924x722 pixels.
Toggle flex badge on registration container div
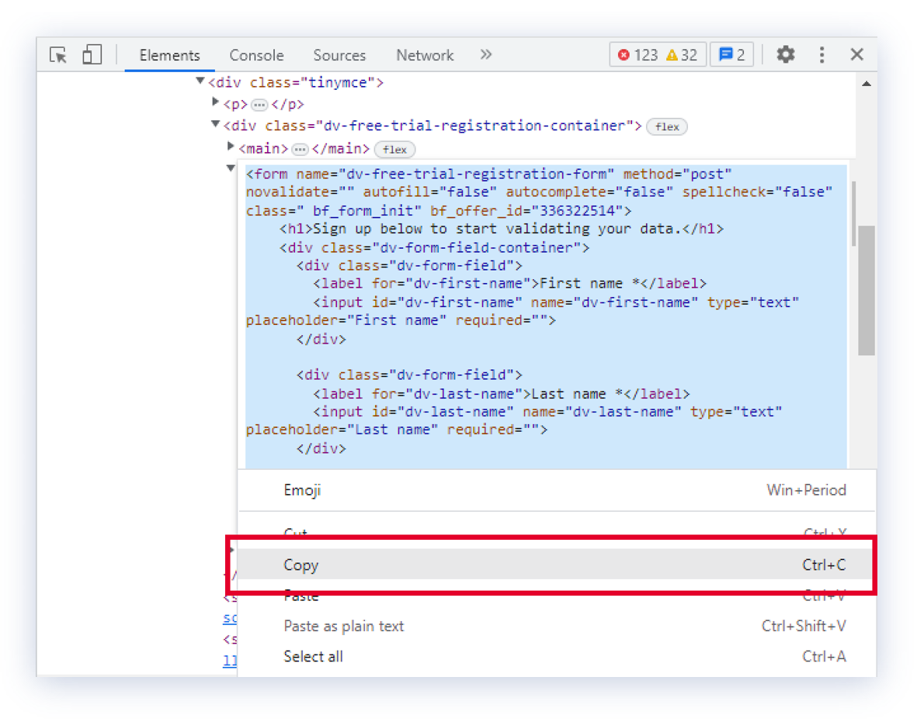point(667,126)
